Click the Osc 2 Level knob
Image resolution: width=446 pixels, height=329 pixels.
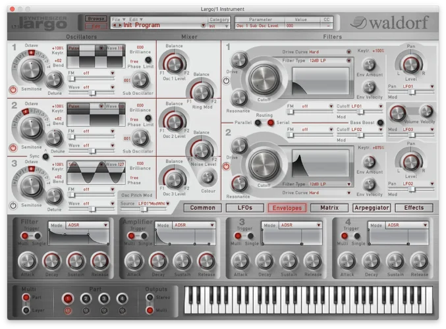coord(175,122)
